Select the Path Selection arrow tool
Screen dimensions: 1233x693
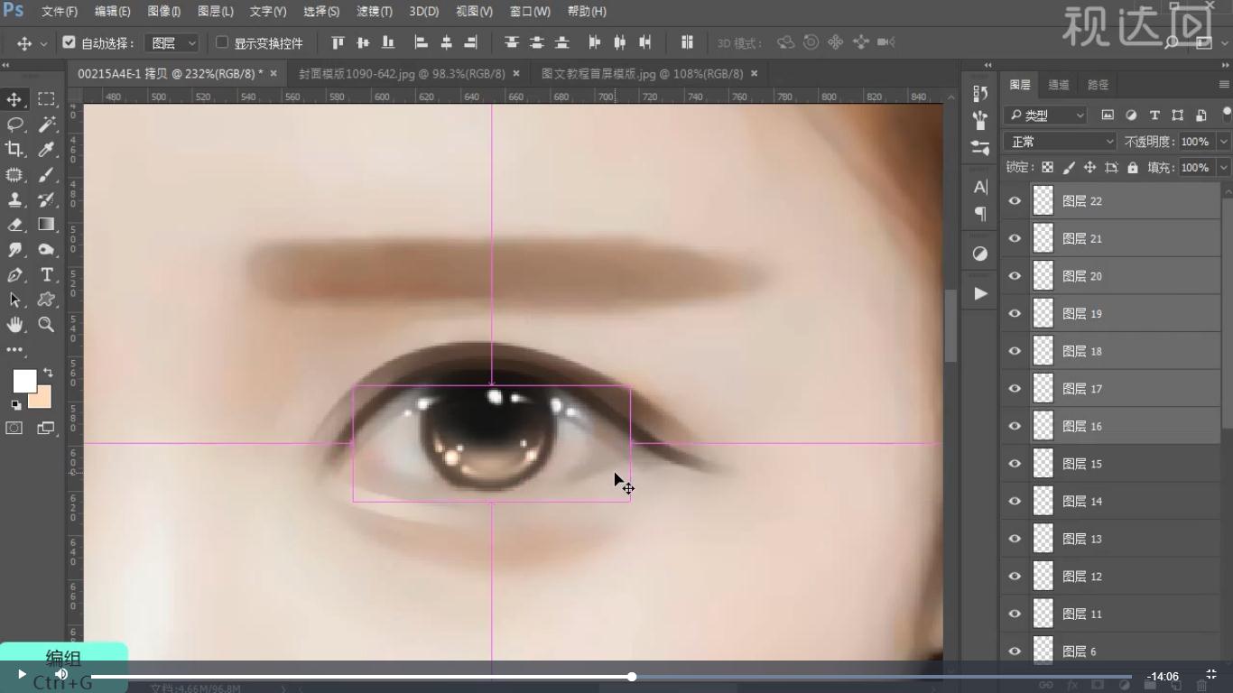click(15, 300)
